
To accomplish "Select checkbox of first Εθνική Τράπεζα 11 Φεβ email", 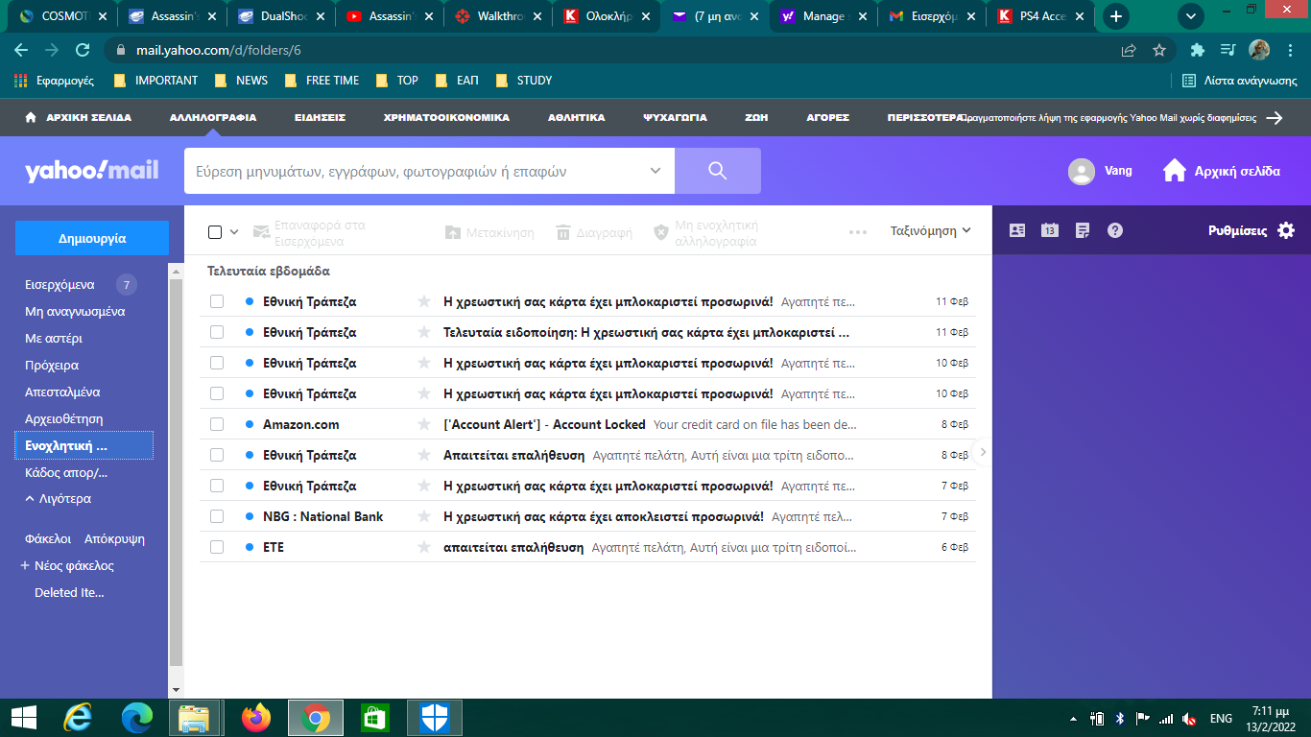I will point(217,301).
